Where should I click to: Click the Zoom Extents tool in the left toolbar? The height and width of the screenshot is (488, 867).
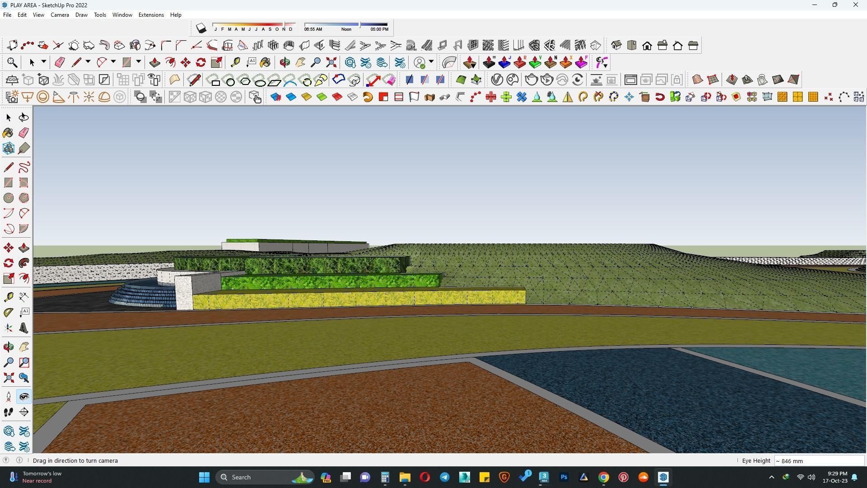[8, 378]
